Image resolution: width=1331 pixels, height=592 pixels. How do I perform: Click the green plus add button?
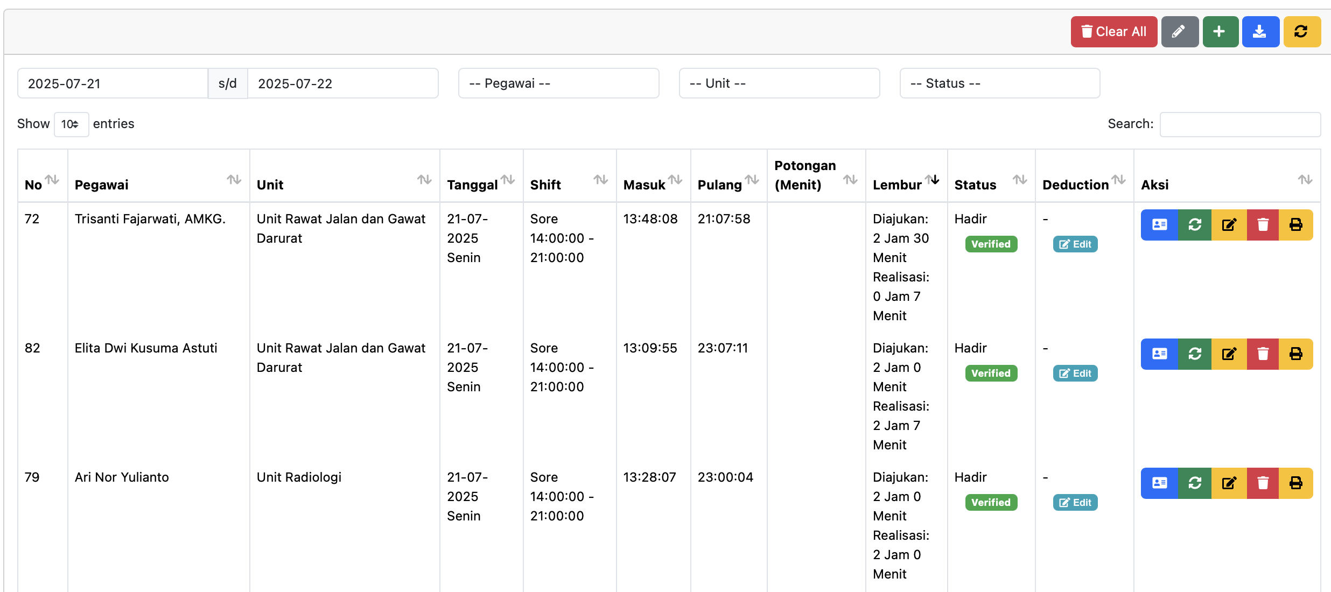(x=1220, y=32)
